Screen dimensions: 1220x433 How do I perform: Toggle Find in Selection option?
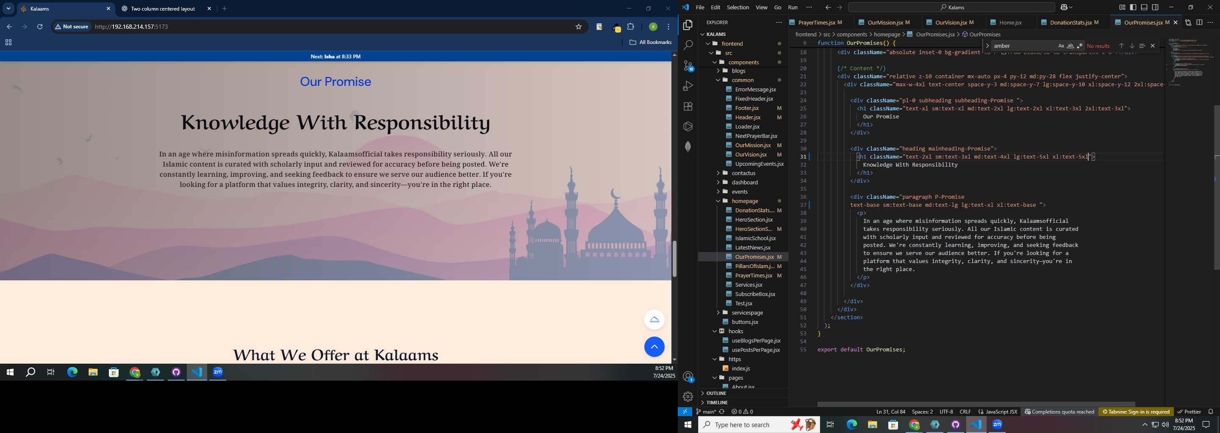(x=1142, y=46)
